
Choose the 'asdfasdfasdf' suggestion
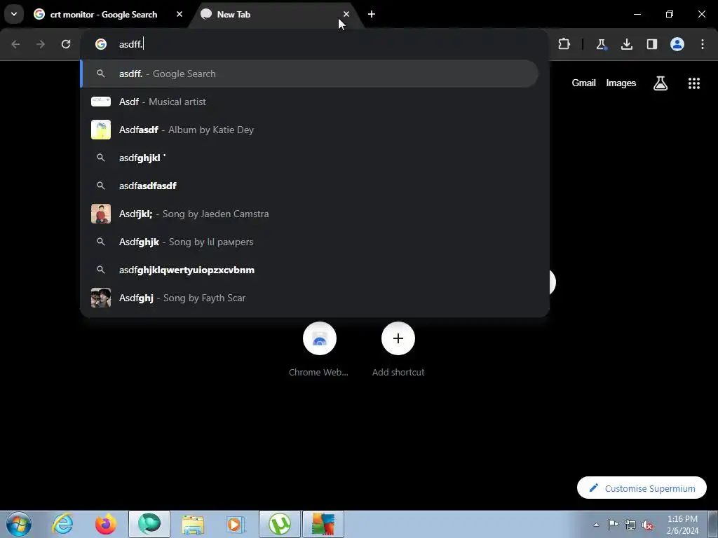pyautogui.click(x=309, y=186)
